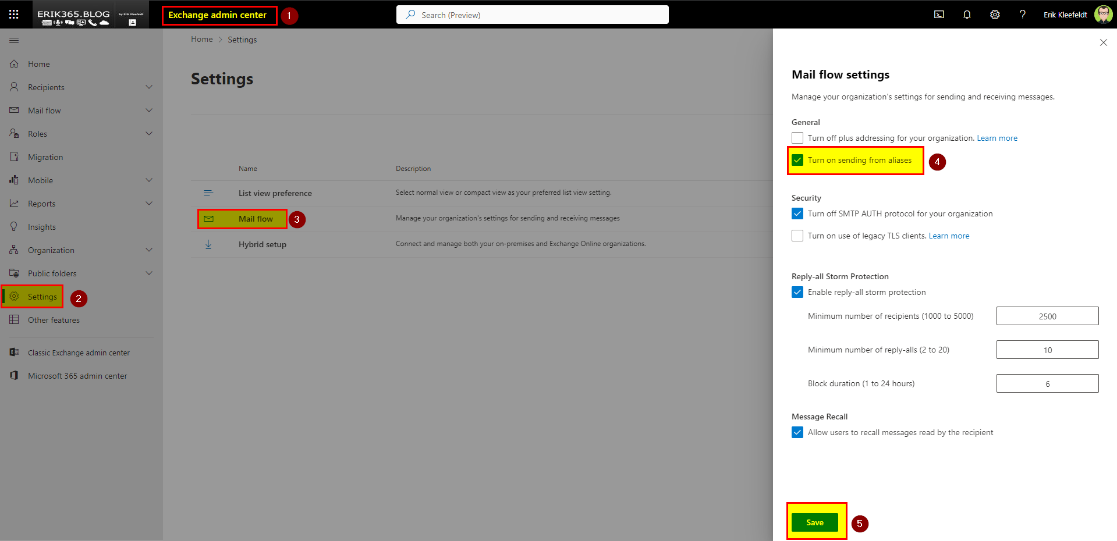Click the green Save button
This screenshot has width=1117, height=541.
pos(814,522)
